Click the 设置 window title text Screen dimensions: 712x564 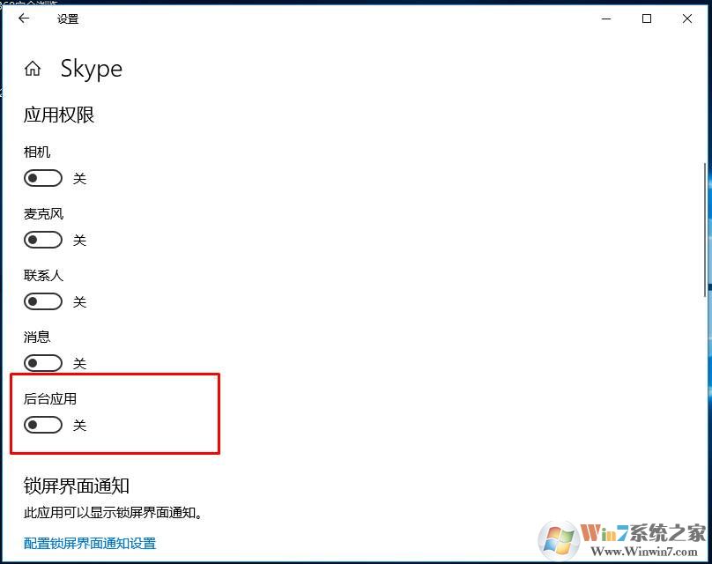click(68, 19)
